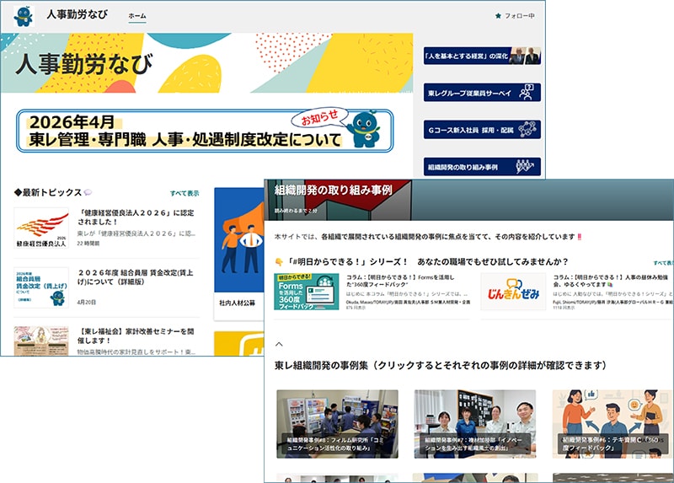Screen dimensions: 674x483
Task: Click the survey people icon
Action: [x=526, y=93]
